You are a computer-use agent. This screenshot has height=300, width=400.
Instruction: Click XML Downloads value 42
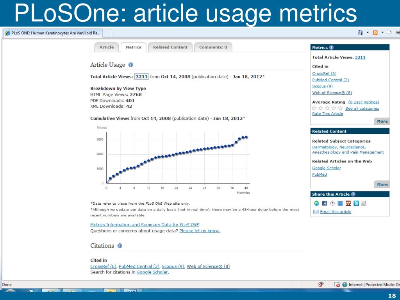pyautogui.click(x=129, y=106)
